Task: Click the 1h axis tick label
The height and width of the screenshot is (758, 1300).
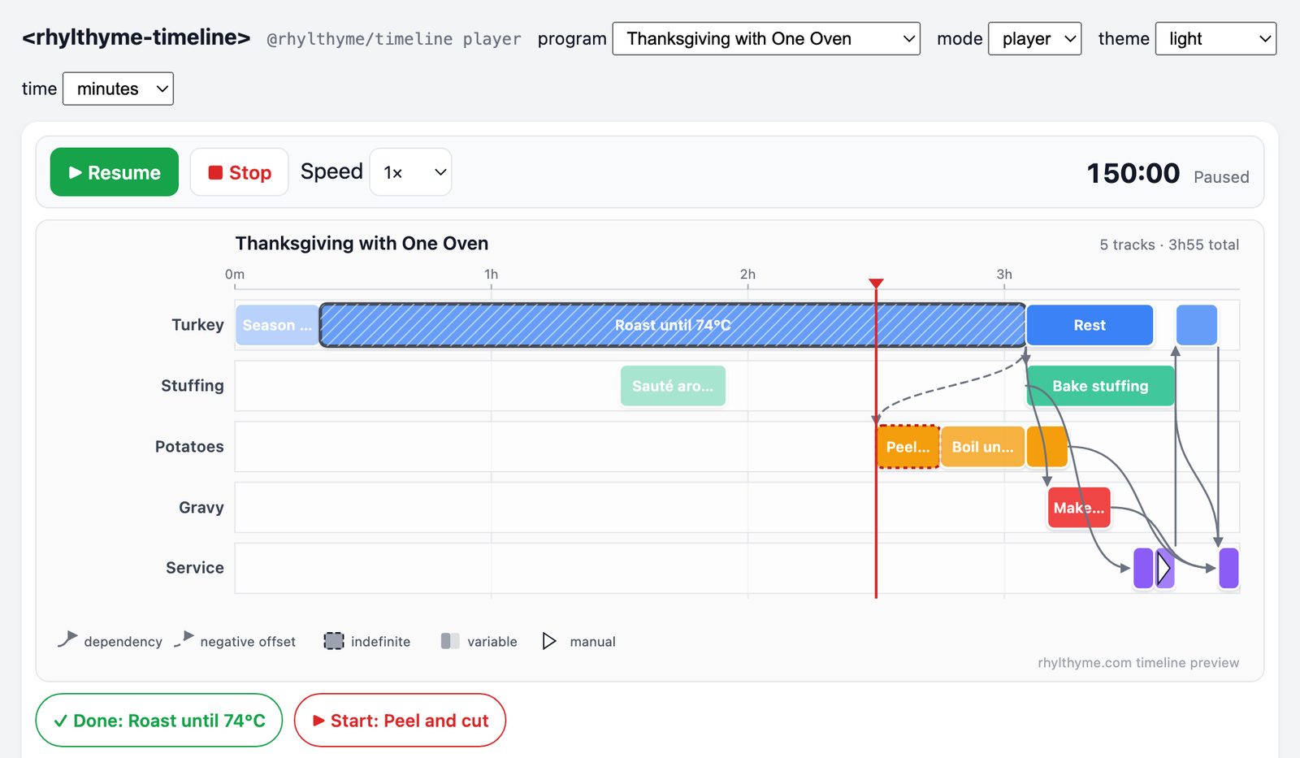Action: coord(491,275)
